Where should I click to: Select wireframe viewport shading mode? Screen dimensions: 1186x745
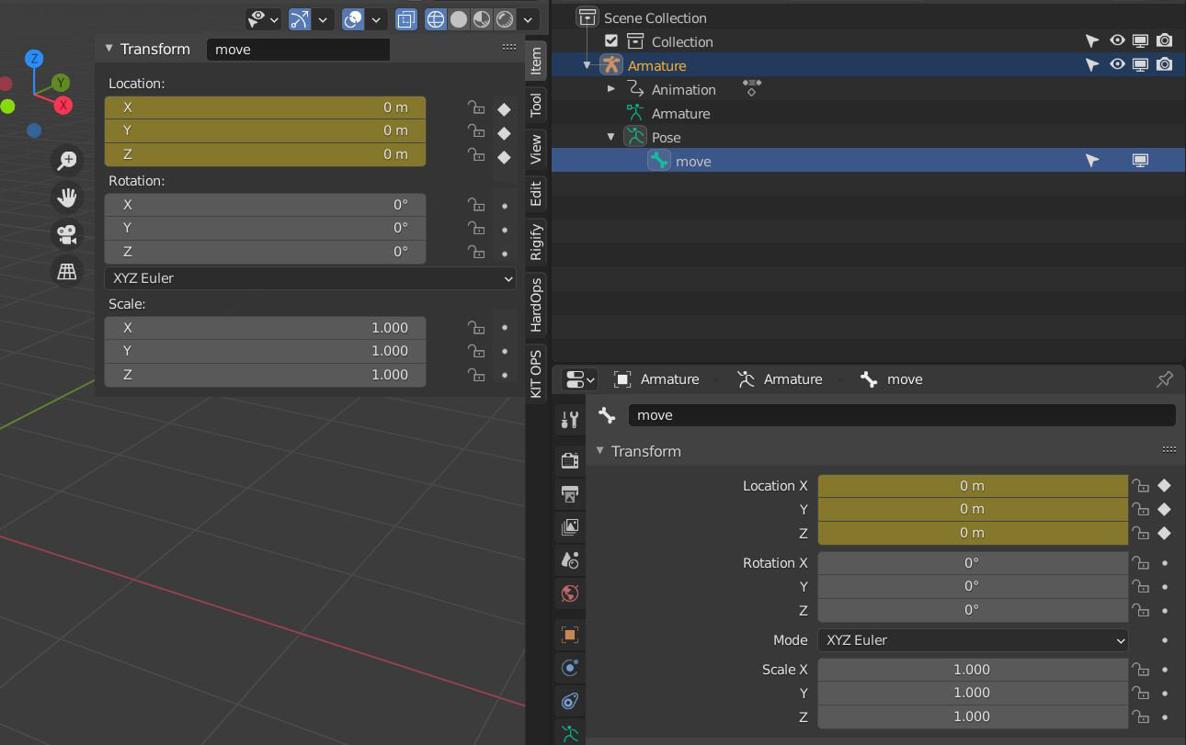point(436,18)
